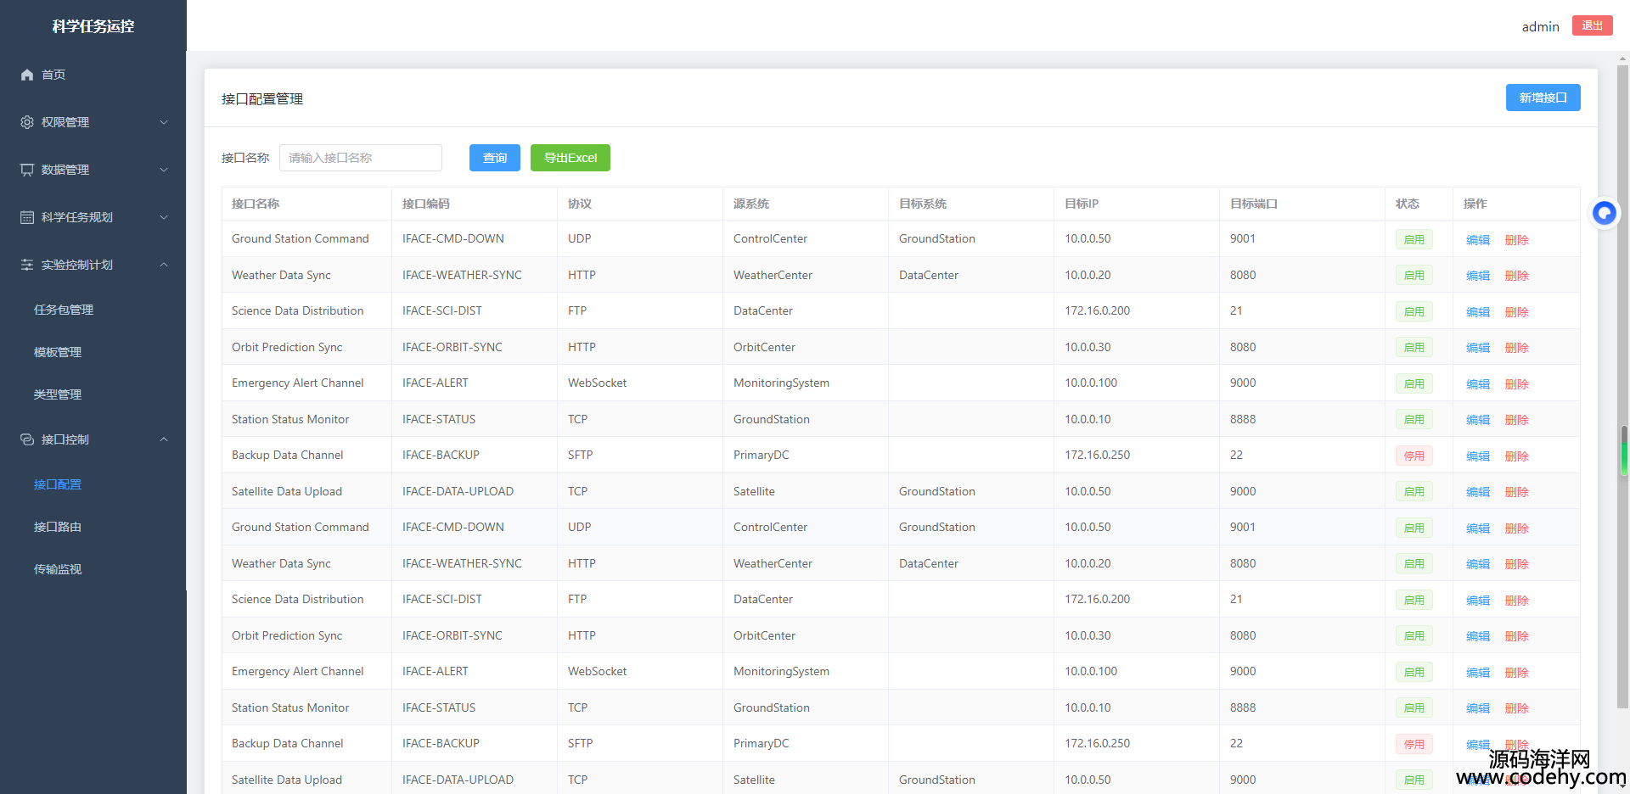
Task: Open the 接口路由 menu item
Action: click(58, 527)
